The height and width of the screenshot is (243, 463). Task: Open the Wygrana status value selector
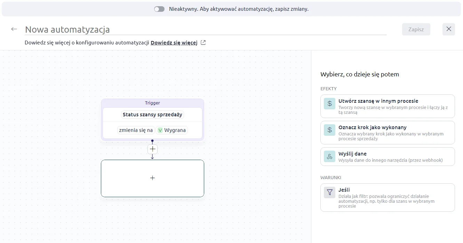pyautogui.click(x=173, y=130)
